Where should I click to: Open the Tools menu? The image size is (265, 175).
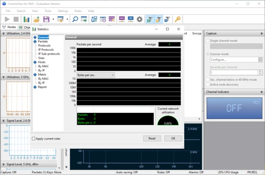(48, 11)
